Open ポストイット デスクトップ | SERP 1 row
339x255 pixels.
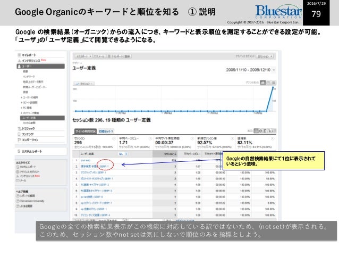(x=97, y=178)
